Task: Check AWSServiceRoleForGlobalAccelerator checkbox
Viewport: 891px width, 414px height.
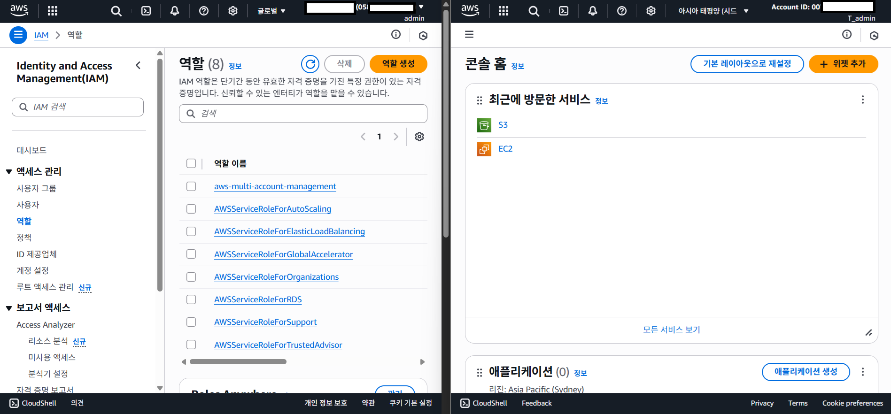Action: [x=191, y=254]
